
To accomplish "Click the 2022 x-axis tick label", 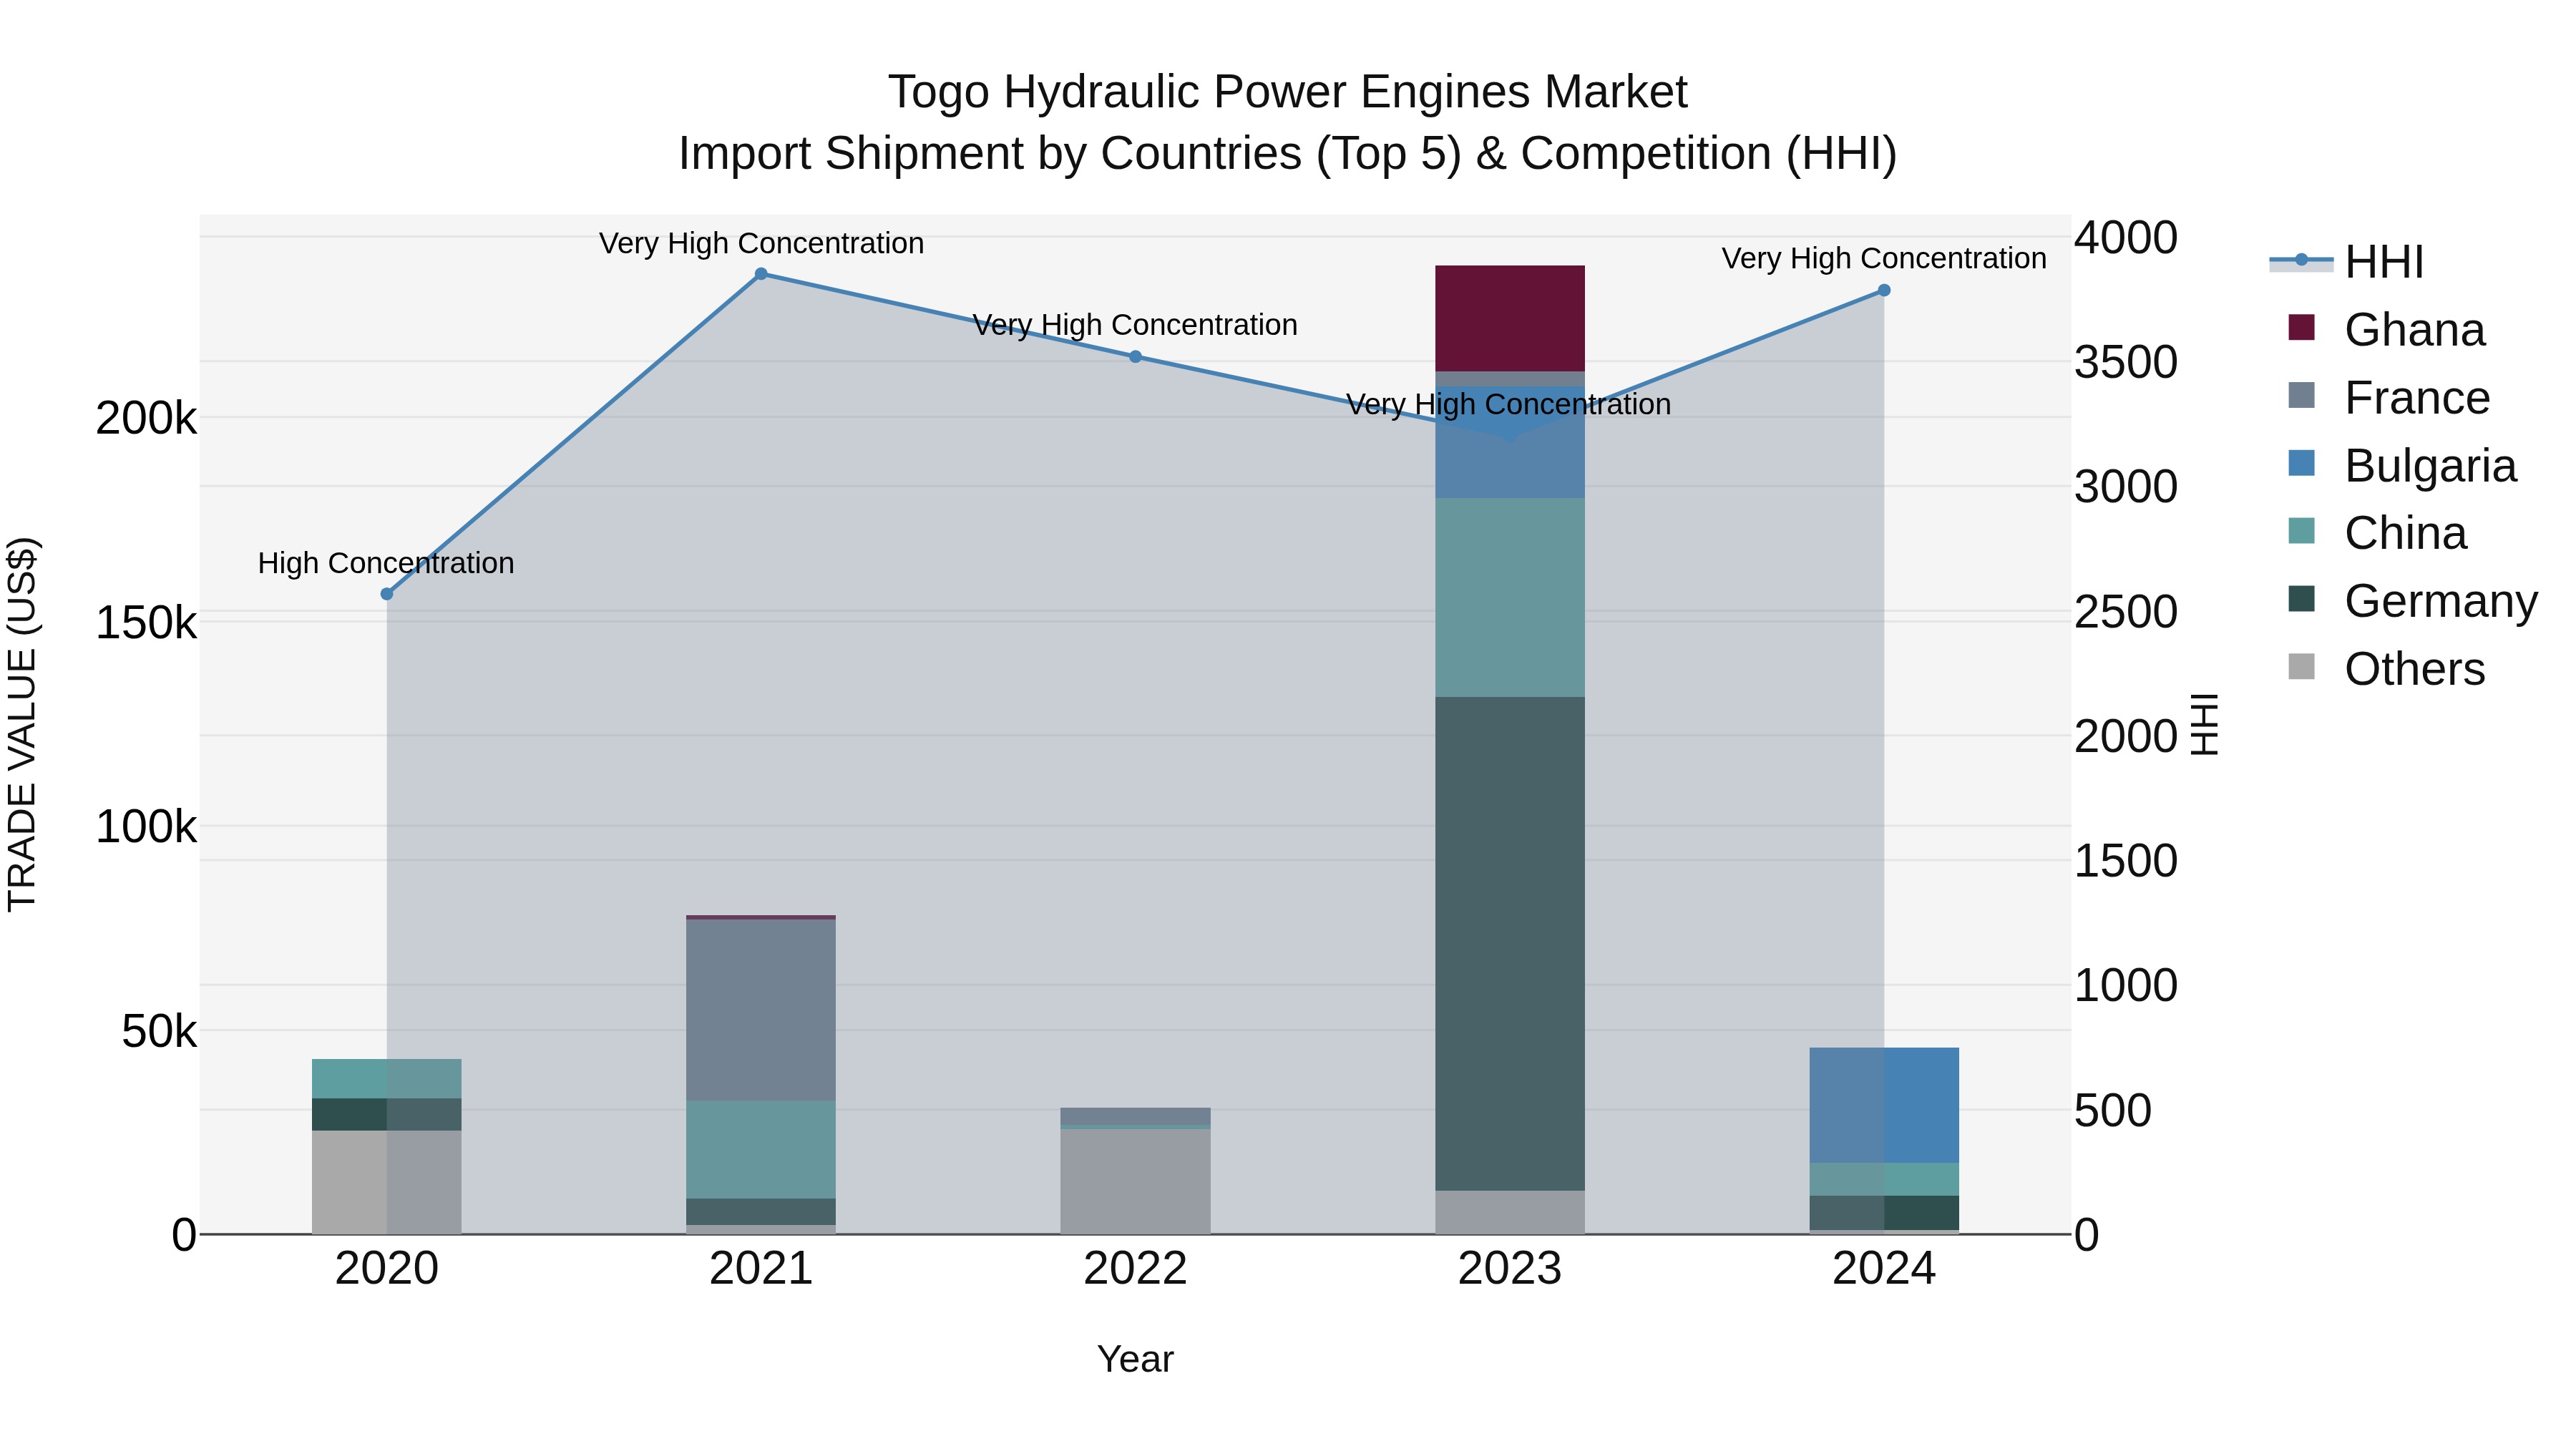I will 1136,1269.
